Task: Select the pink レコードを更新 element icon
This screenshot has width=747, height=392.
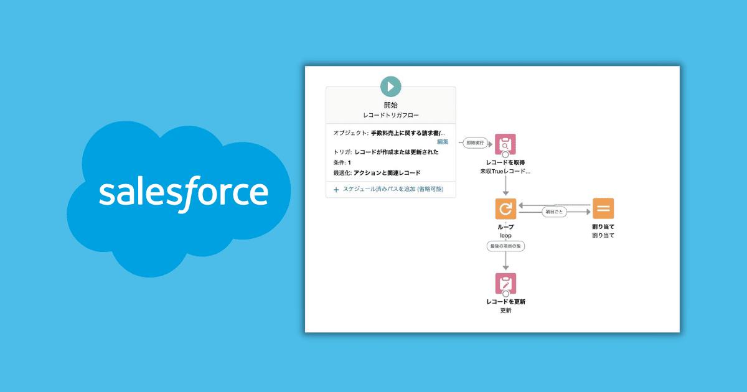Action: click(505, 283)
